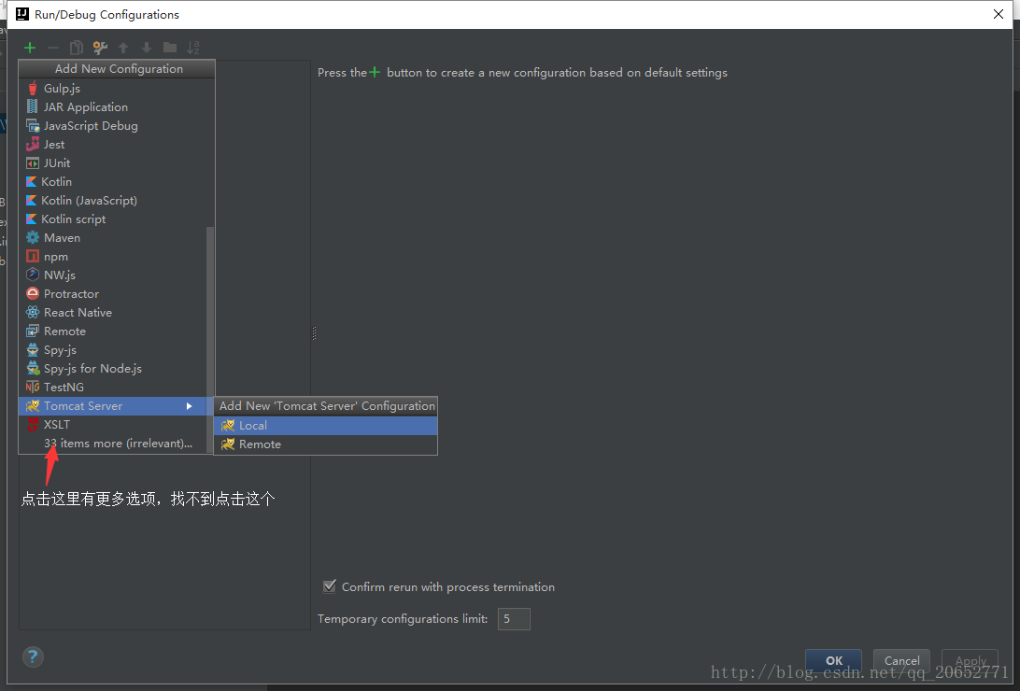Click the Copy Configuration toolbar icon
The height and width of the screenshot is (691, 1020).
76,48
